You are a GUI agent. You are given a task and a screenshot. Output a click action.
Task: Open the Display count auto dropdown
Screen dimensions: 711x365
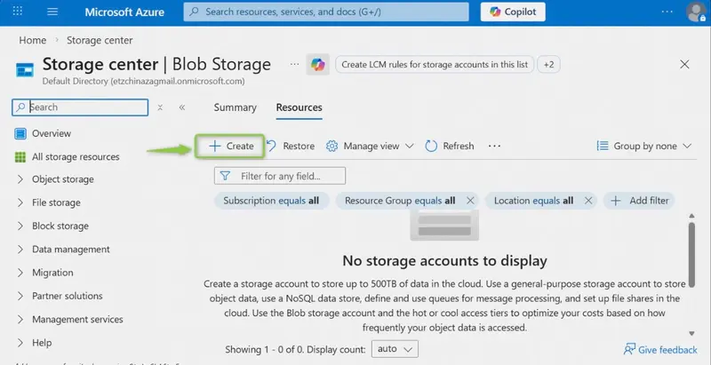click(395, 349)
